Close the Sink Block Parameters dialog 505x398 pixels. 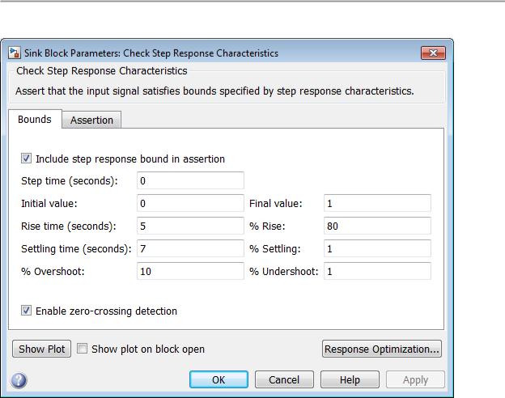tap(433, 53)
